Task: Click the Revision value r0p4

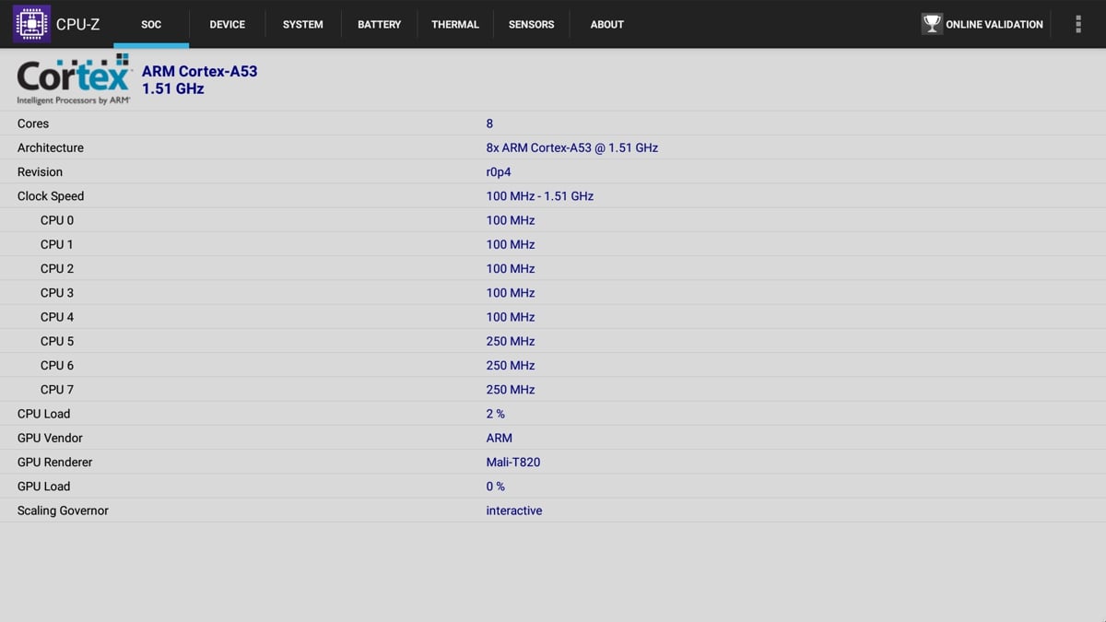Action: 498,171
